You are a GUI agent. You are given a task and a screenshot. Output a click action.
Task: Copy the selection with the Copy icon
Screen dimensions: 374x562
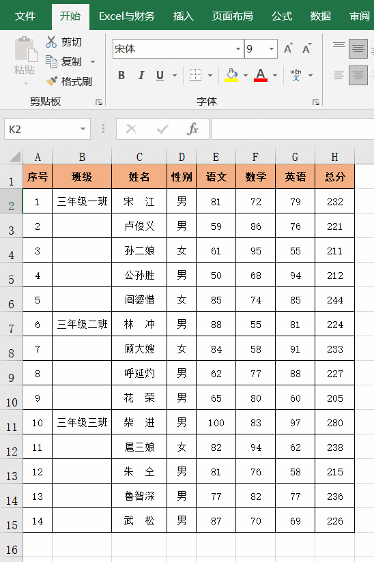tap(51, 61)
